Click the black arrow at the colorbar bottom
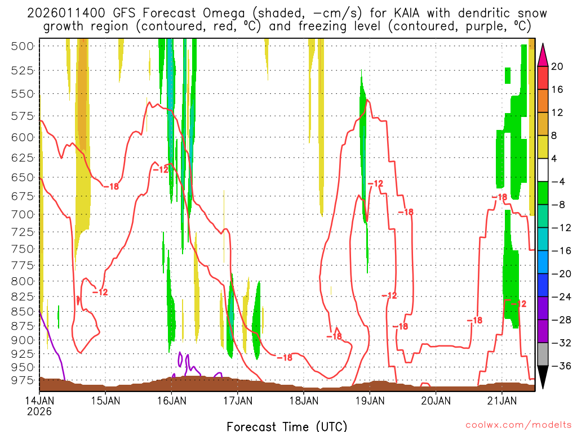The height and width of the screenshot is (432, 577). 543,377
